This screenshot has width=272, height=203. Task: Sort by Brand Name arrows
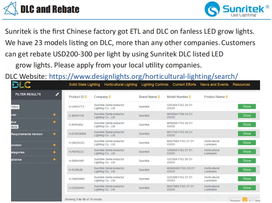159,97
